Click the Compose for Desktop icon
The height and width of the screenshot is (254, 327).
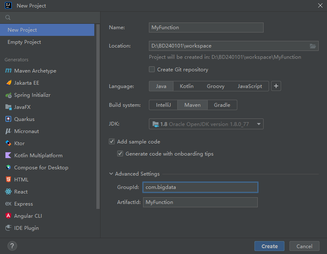tap(8, 167)
